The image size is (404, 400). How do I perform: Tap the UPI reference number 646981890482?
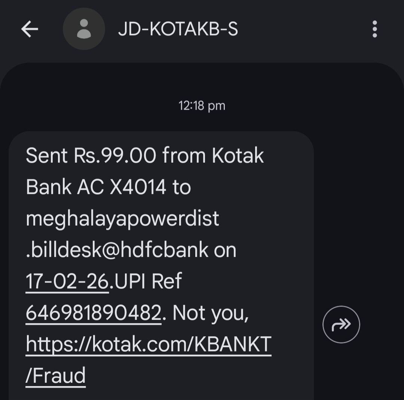[94, 313]
